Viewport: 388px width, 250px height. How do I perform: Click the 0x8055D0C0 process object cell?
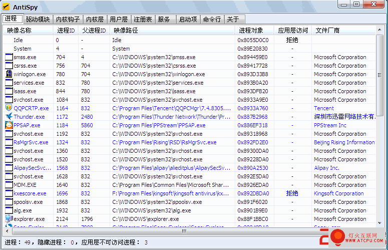pos(253,40)
